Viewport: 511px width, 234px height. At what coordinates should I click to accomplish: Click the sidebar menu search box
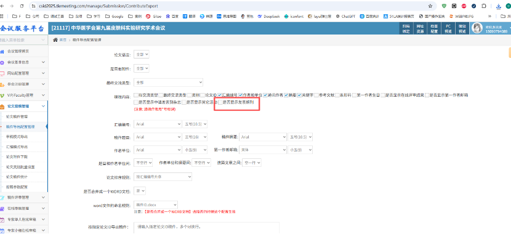click(x=23, y=40)
